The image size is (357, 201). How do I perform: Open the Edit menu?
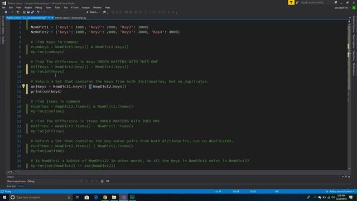tap(11, 7)
